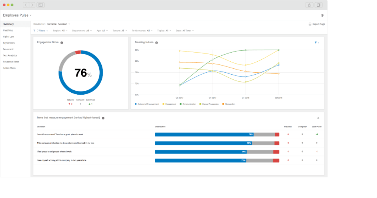Image resolution: width=377 pixels, height=198 pixels.
Task: Click the funnel icon beside 7 Filters
Action: click(35, 31)
